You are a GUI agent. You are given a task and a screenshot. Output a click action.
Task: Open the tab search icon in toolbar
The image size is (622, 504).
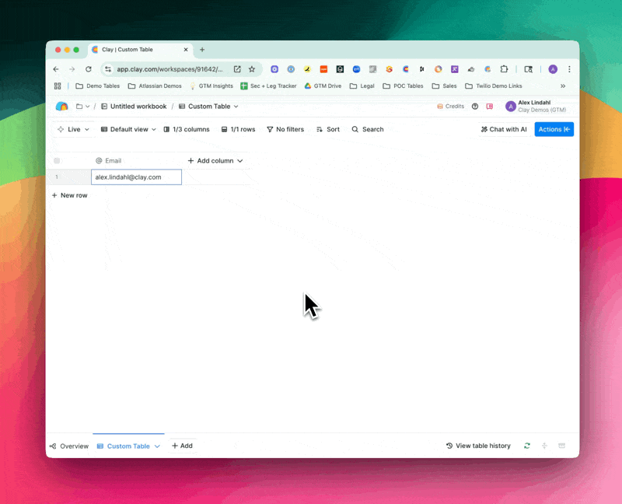tap(529, 69)
